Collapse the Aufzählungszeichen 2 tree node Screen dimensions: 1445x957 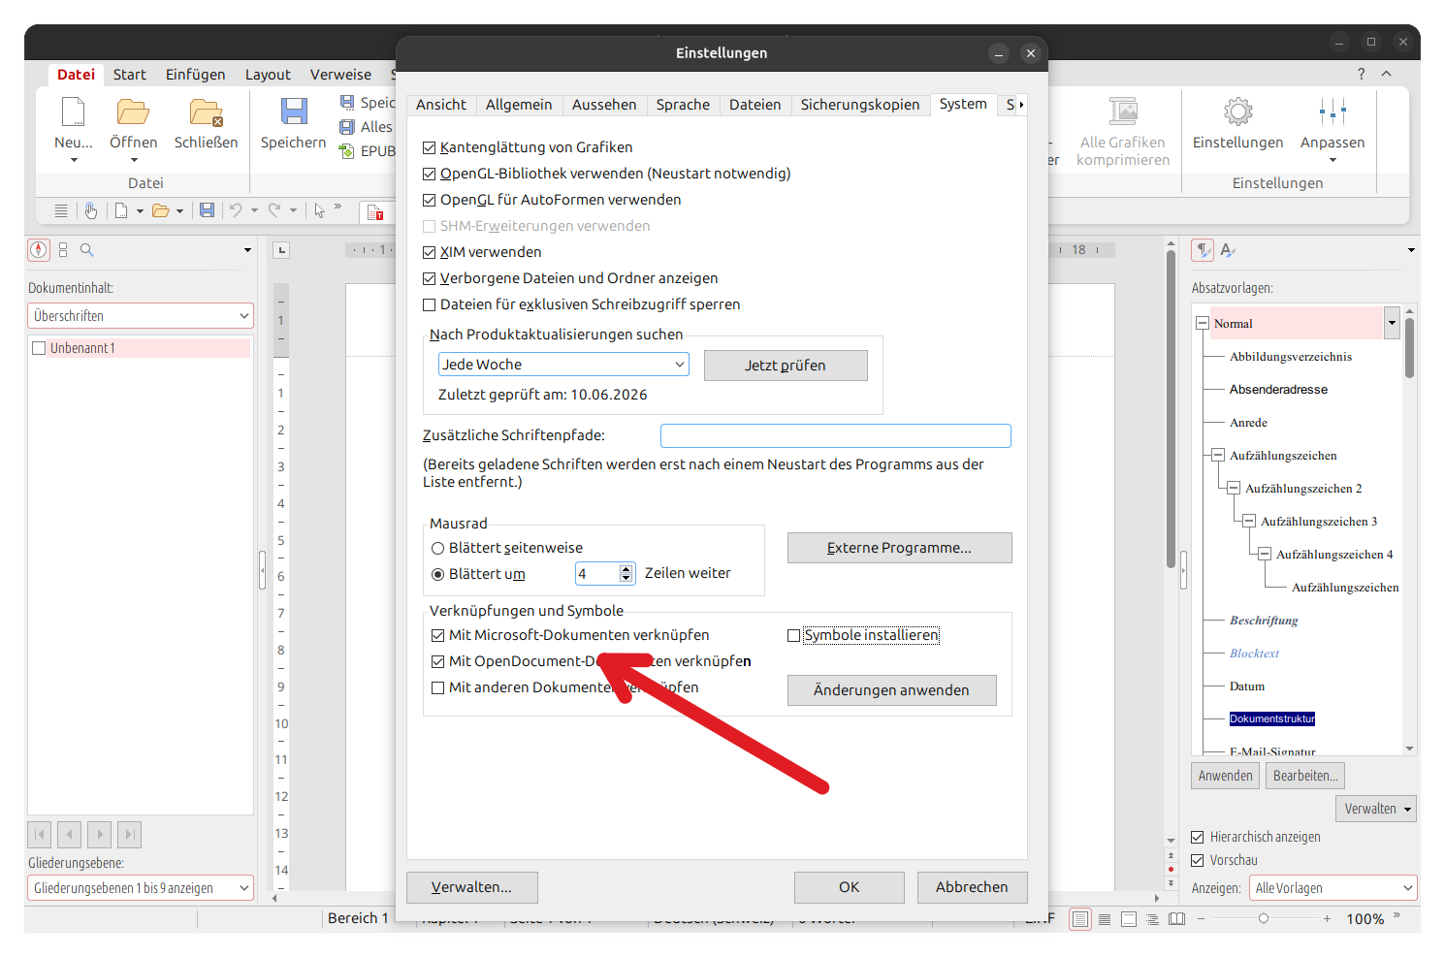click(1234, 489)
